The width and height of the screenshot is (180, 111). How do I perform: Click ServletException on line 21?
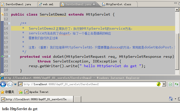(x=71, y=61)
